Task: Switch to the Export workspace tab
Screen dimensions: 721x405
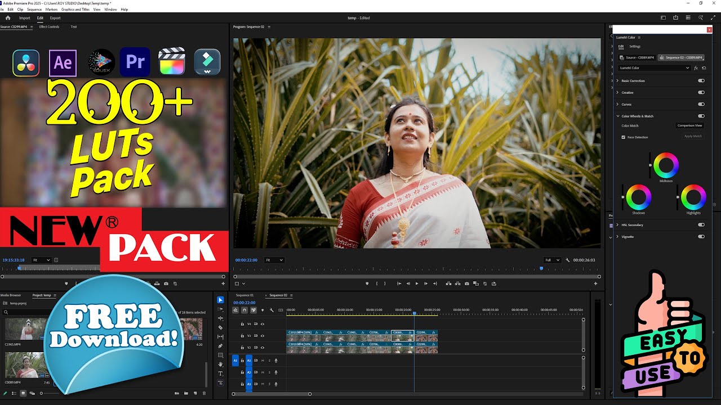Action: pos(55,18)
